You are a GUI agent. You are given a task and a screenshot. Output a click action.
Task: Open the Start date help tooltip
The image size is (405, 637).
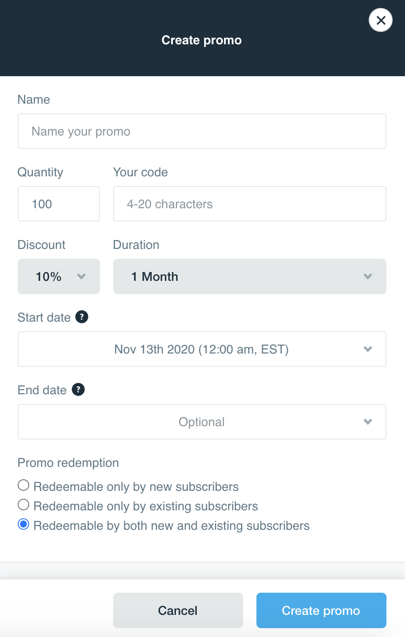click(x=81, y=317)
